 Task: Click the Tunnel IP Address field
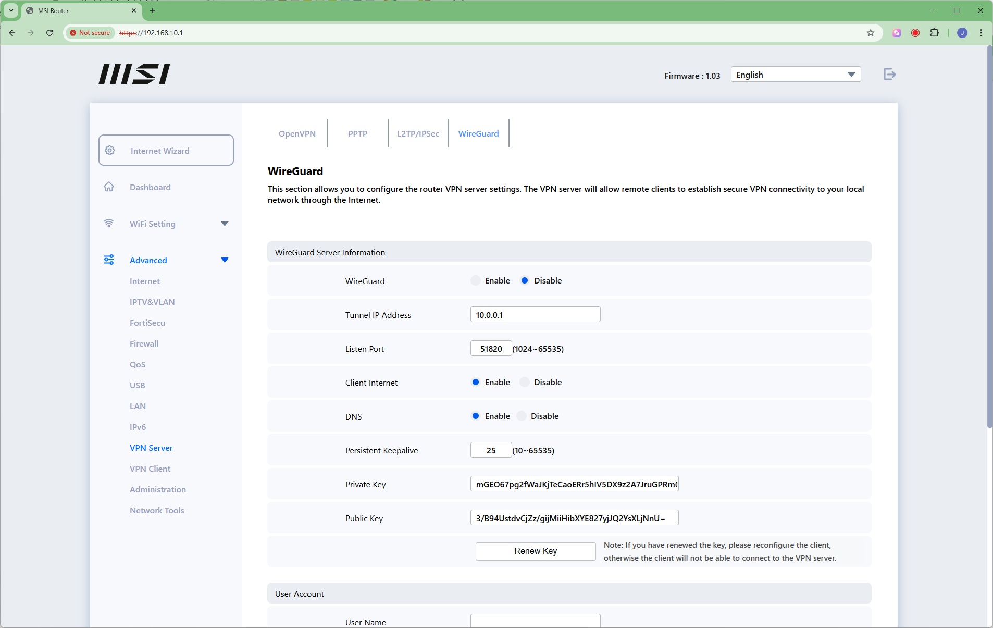(535, 315)
